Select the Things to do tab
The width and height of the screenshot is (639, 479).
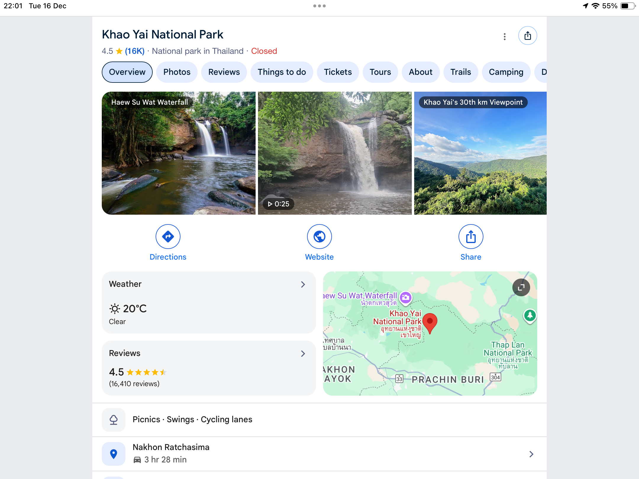(282, 72)
